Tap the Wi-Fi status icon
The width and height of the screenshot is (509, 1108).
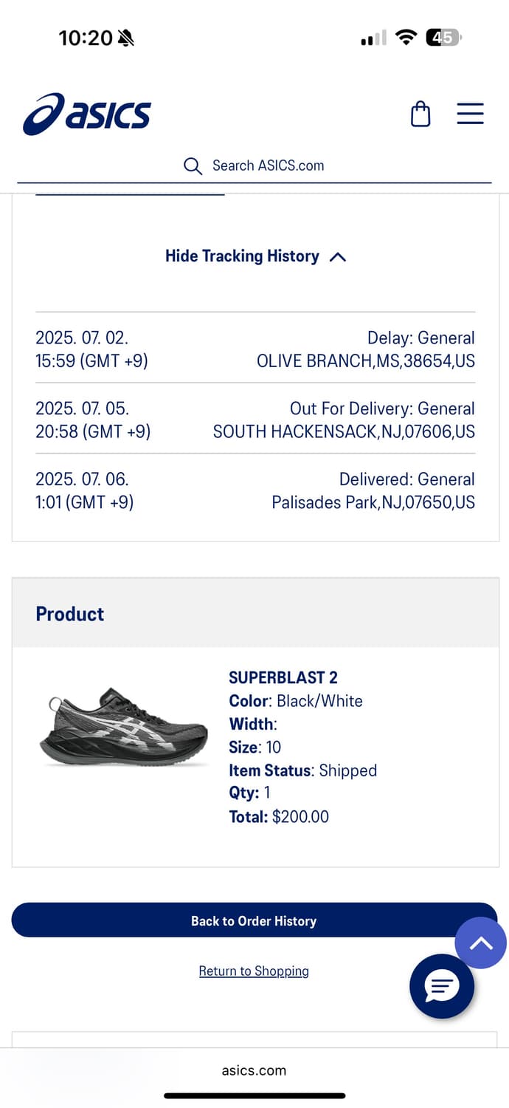pyautogui.click(x=406, y=37)
